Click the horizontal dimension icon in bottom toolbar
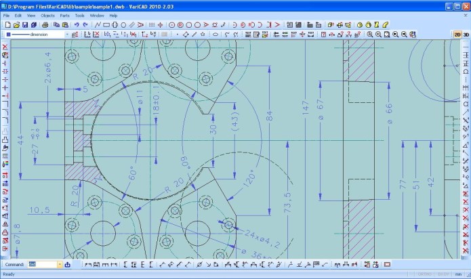Image resolution: width=471 pixels, height=279 pixels. 88,265
